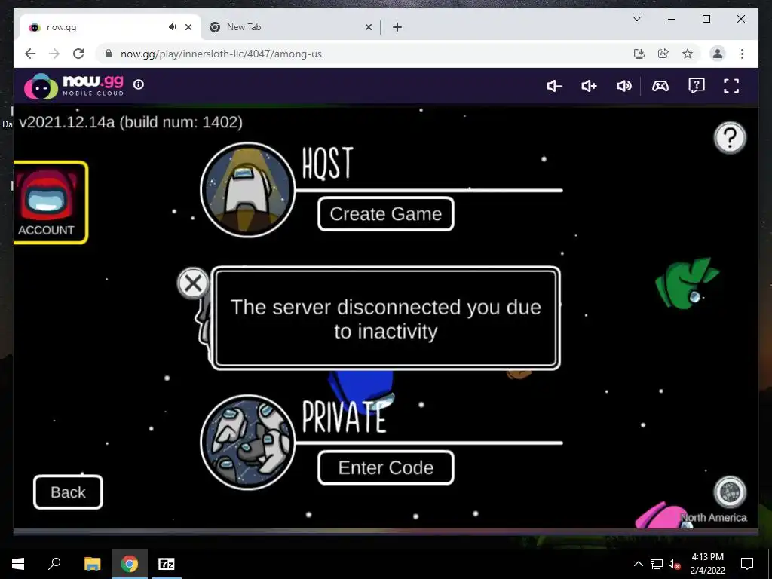Viewport: 772px width, 579px height.
Task: Open Windows notification center
Action: (x=747, y=564)
